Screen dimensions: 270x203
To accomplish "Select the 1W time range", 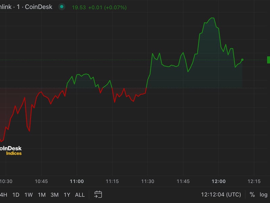I will (x=29, y=195).
